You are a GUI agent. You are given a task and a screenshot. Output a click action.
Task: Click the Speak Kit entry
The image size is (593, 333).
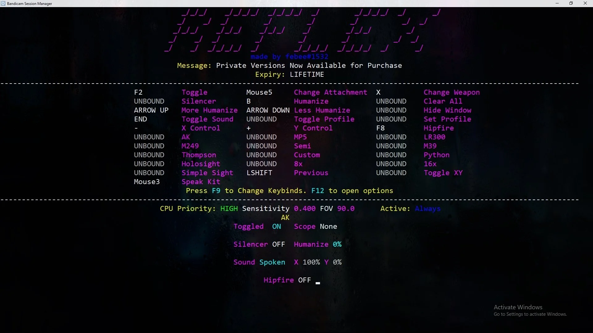tap(201, 182)
